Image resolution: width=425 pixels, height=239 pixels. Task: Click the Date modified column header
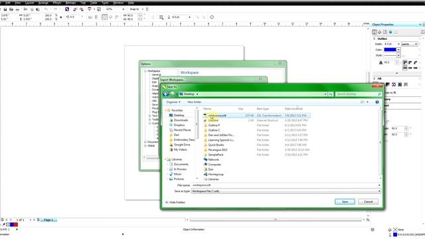pyautogui.click(x=294, y=109)
